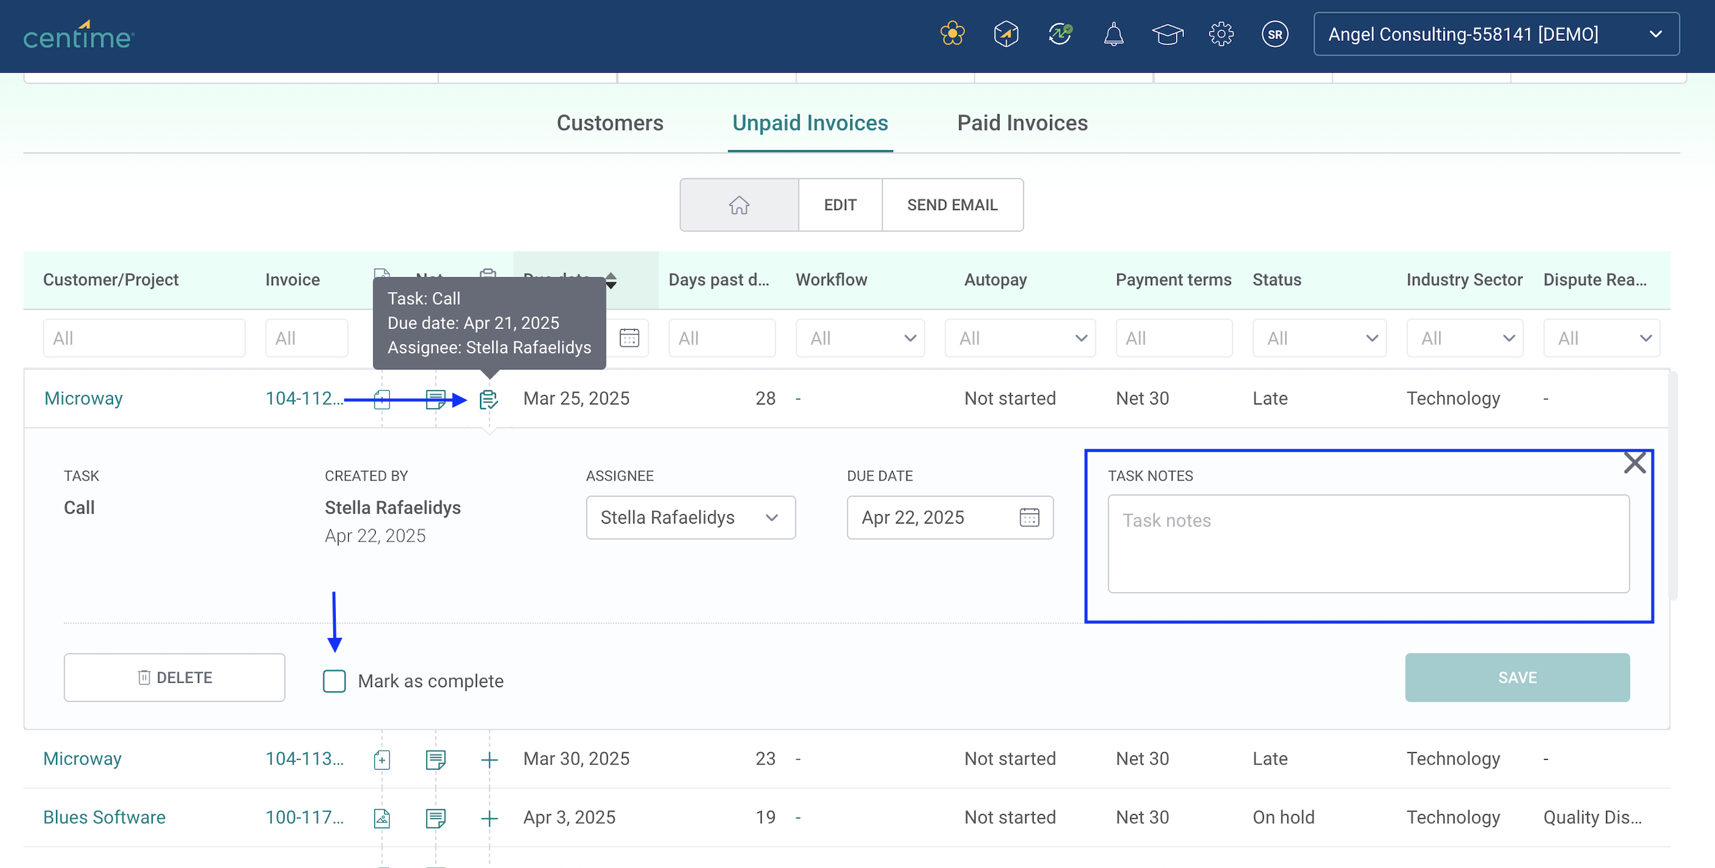1715x868 pixels.
Task: Toggle Due date column sort arrows
Action: 610,280
